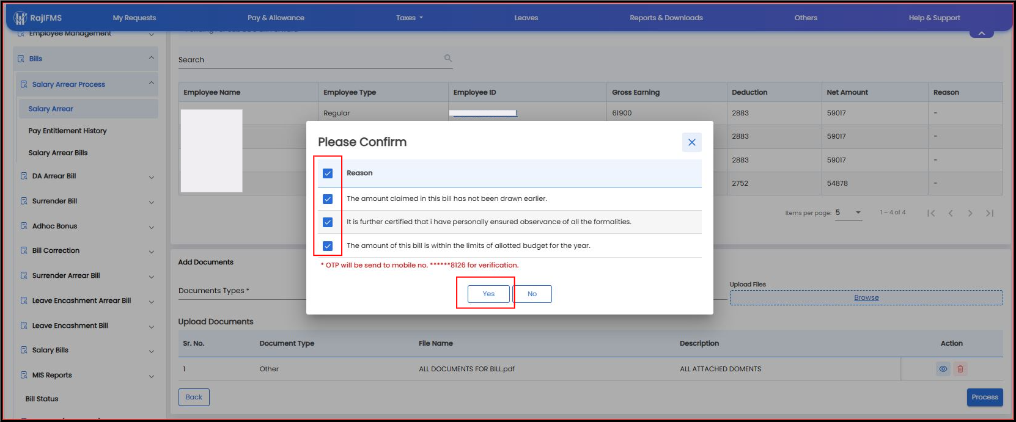This screenshot has height=422, width=1016.
Task: Delete ALL DOCUMENTS FOR BILL.pdf trash icon
Action: pos(960,369)
